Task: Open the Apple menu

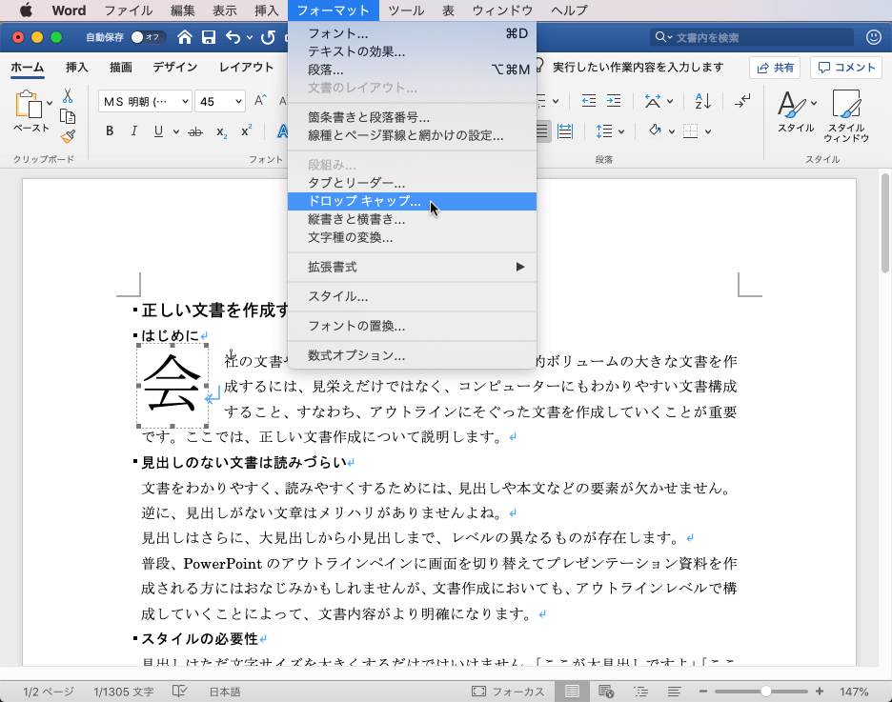Action: pyautogui.click(x=26, y=10)
